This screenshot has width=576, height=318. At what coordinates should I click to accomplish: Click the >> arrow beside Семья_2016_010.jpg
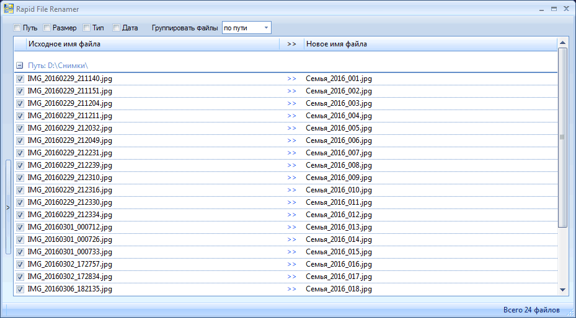pyautogui.click(x=291, y=190)
